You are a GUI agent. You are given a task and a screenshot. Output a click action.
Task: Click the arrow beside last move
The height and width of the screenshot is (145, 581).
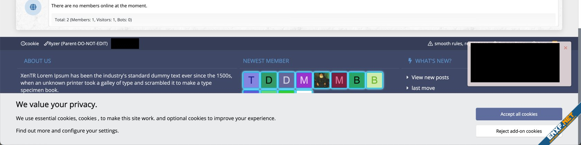(x=407, y=88)
